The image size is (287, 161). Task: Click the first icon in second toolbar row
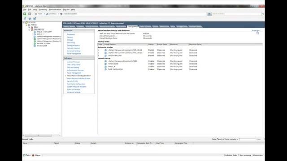click(25, 19)
